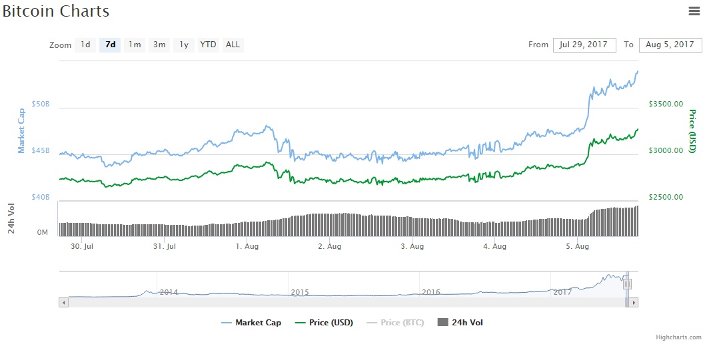Click navigator scrollbar right arrow
The width and height of the screenshot is (715, 342).
click(634, 302)
